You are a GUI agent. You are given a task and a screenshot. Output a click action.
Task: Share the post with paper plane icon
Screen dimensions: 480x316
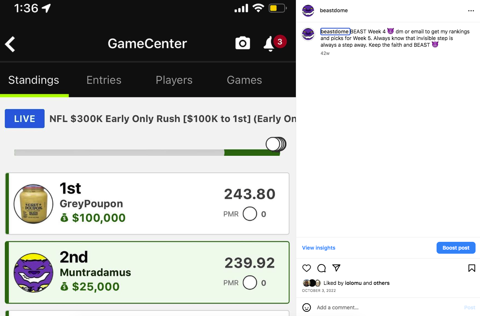pos(336,268)
